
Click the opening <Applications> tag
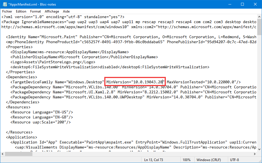[22, 137]
